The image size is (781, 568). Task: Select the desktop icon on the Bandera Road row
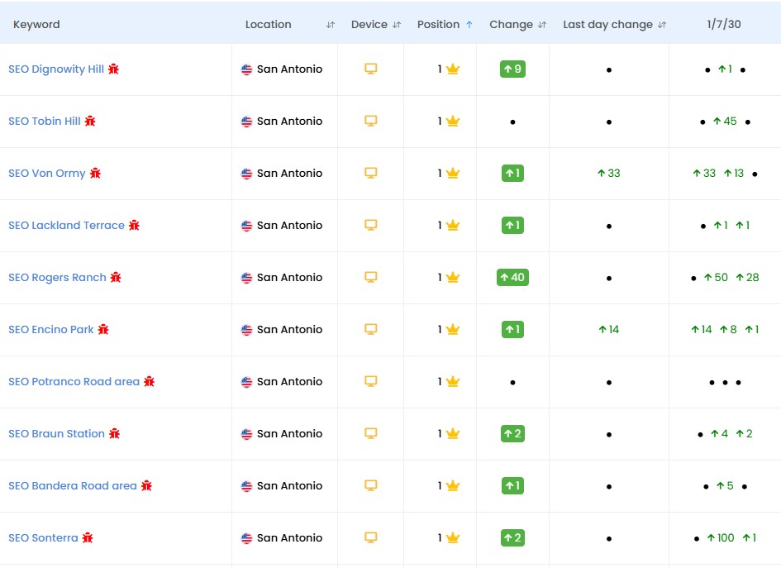(370, 485)
